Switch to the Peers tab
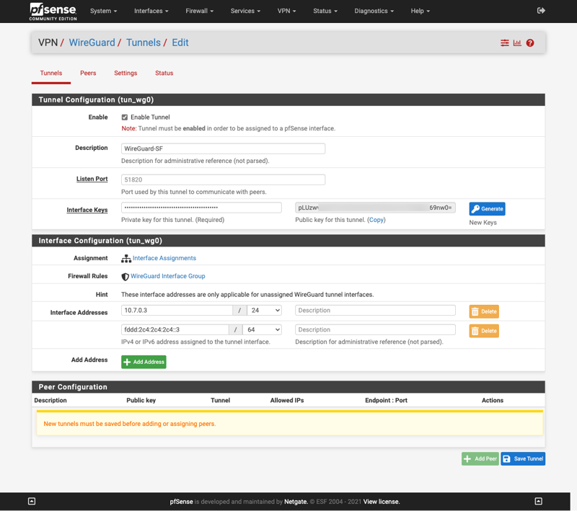The height and width of the screenshot is (511, 577). click(x=88, y=73)
